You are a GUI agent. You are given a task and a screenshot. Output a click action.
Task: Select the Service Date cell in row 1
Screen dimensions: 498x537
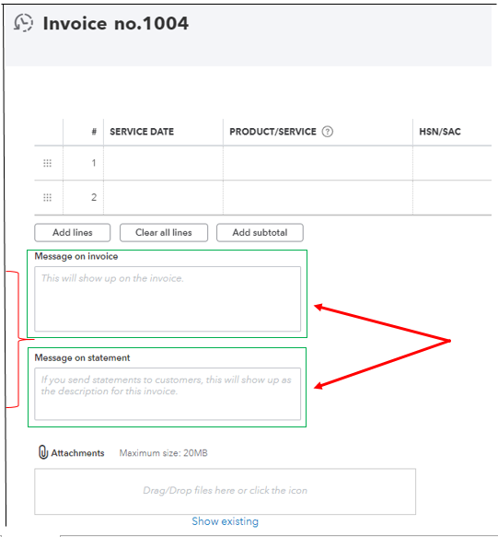pyautogui.click(x=163, y=163)
